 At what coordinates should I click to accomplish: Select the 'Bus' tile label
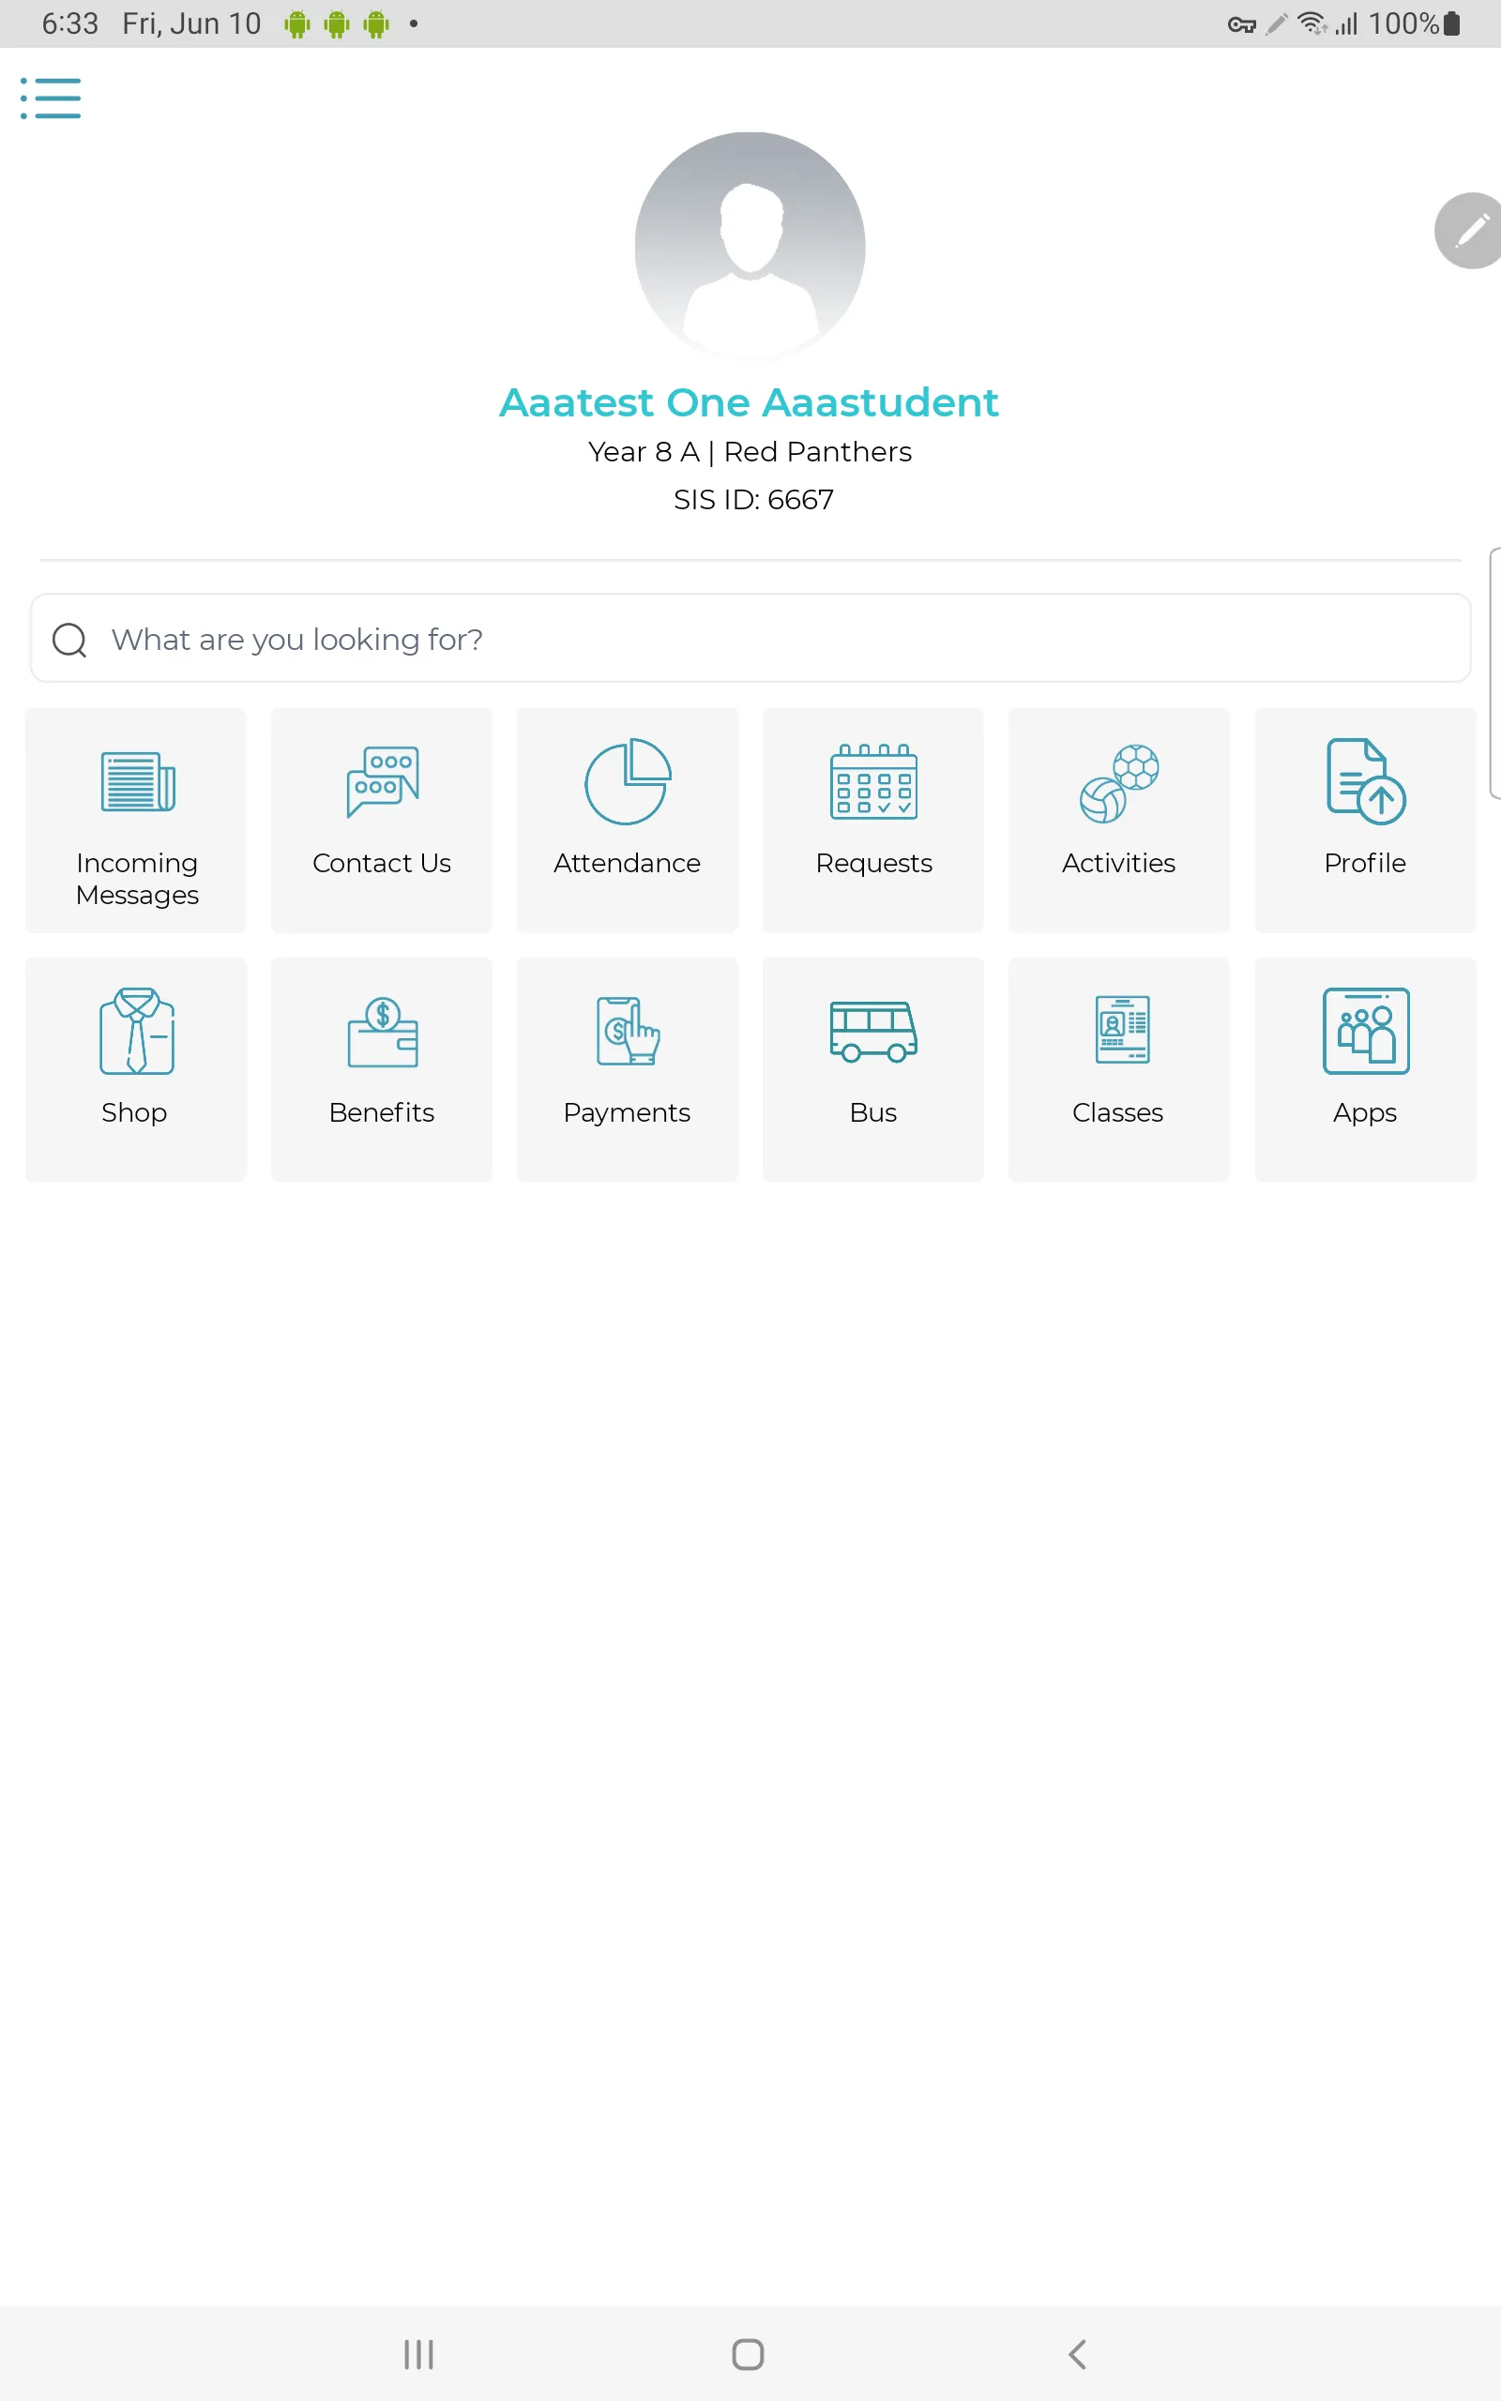[872, 1112]
